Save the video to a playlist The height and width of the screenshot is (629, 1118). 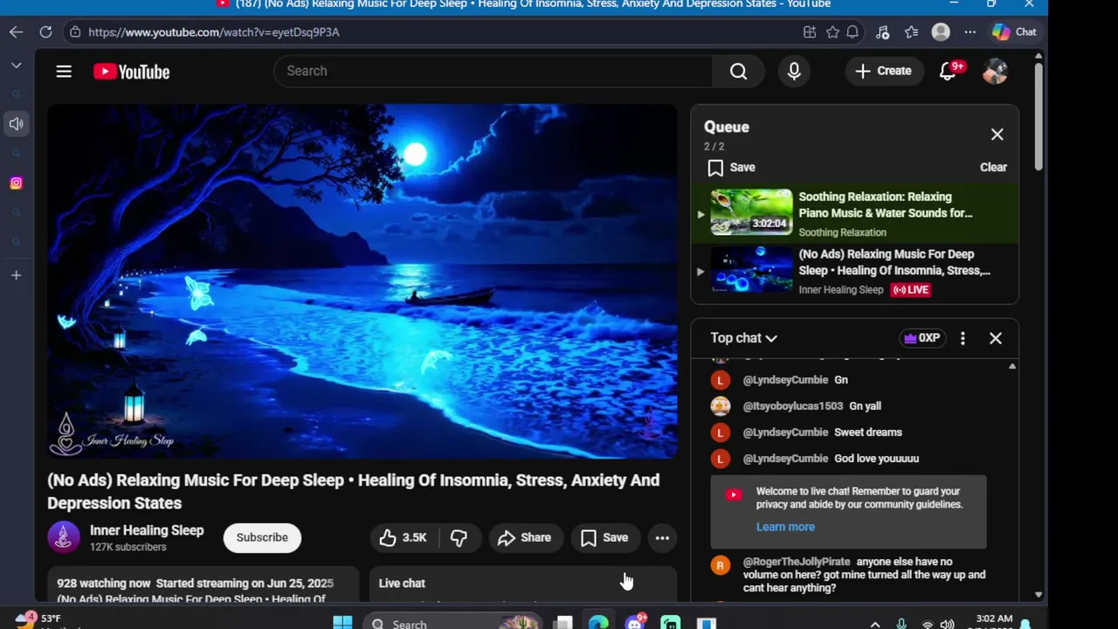click(604, 538)
